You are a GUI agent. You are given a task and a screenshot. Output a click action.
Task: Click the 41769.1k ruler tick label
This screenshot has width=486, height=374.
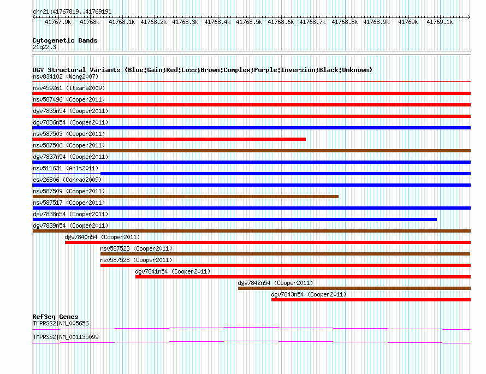pos(440,22)
